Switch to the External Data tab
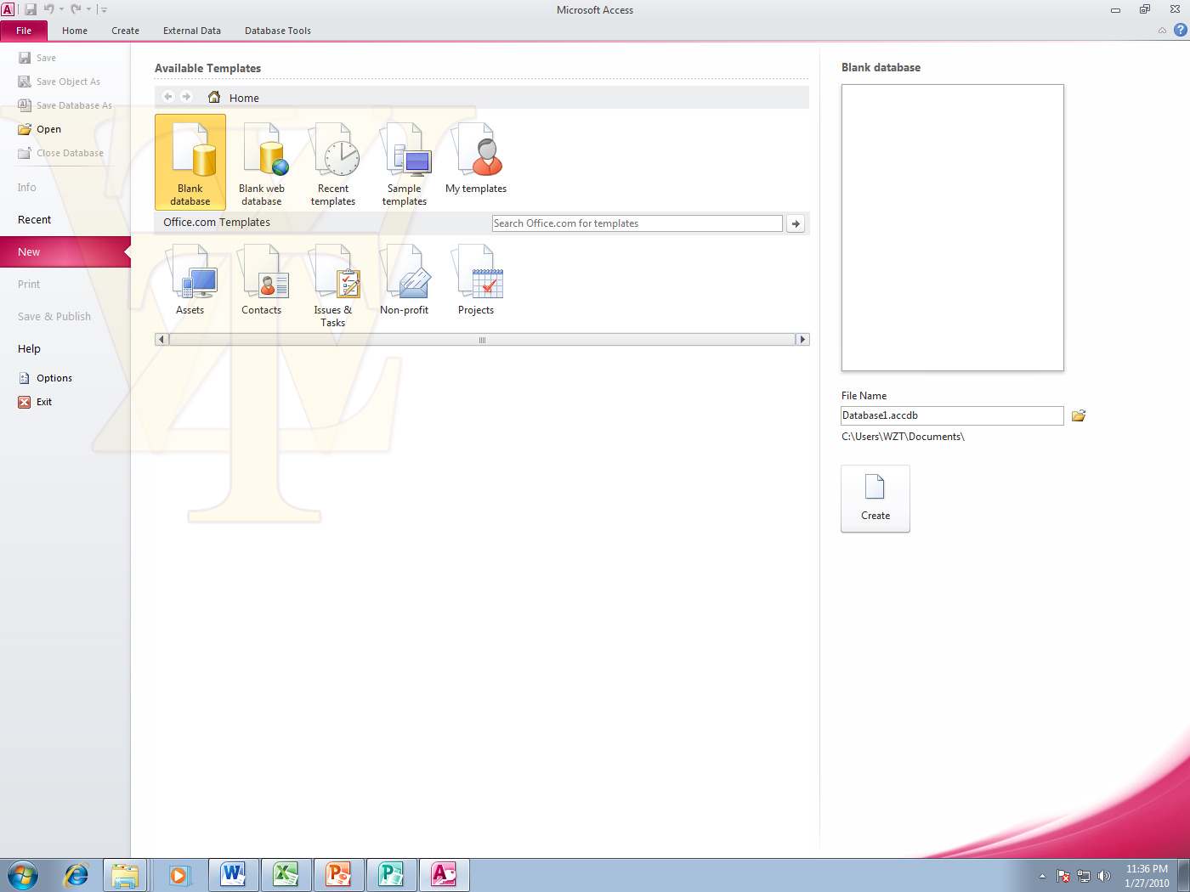This screenshot has height=892, width=1190. tap(192, 31)
